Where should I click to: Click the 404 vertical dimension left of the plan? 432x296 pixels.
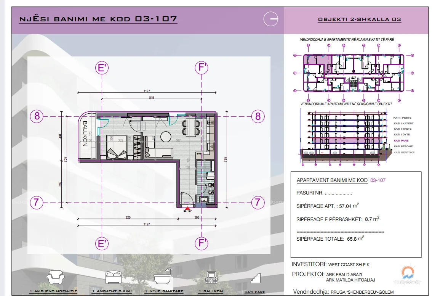pos(60,136)
